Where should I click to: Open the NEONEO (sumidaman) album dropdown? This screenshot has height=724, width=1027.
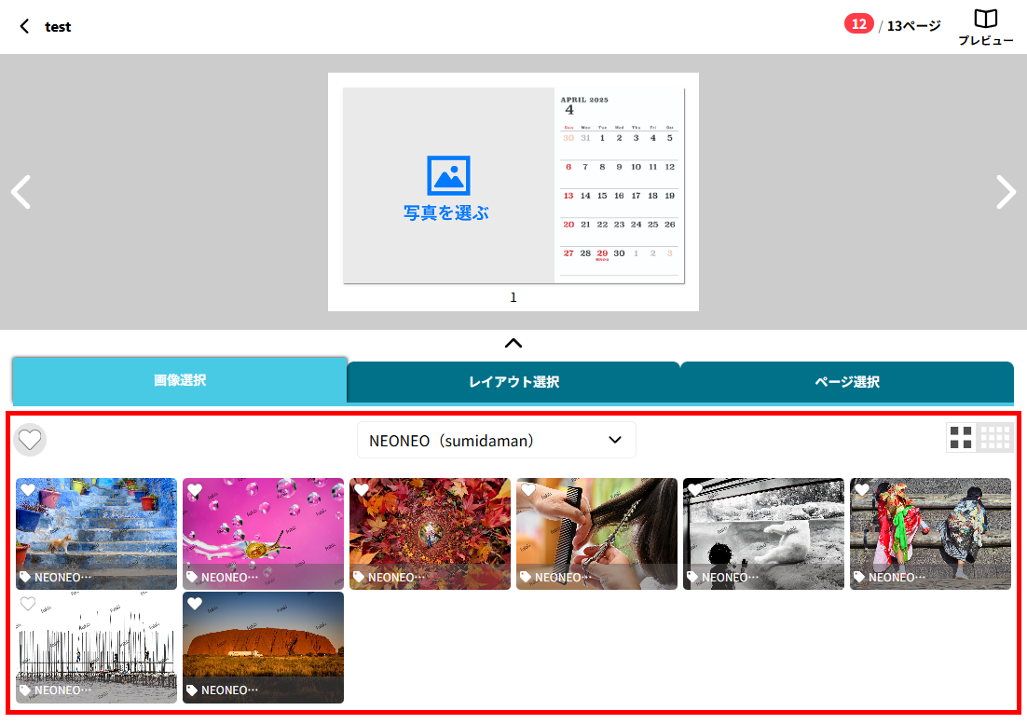click(496, 440)
